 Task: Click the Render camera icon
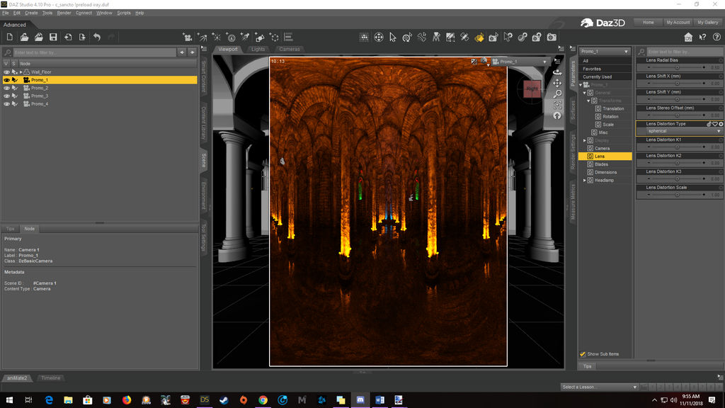(x=552, y=37)
